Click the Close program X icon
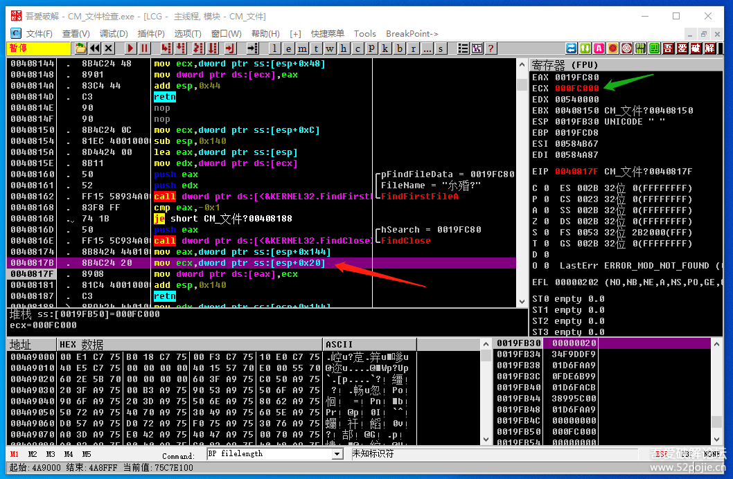Image resolution: width=733 pixels, height=479 pixels. [109, 48]
